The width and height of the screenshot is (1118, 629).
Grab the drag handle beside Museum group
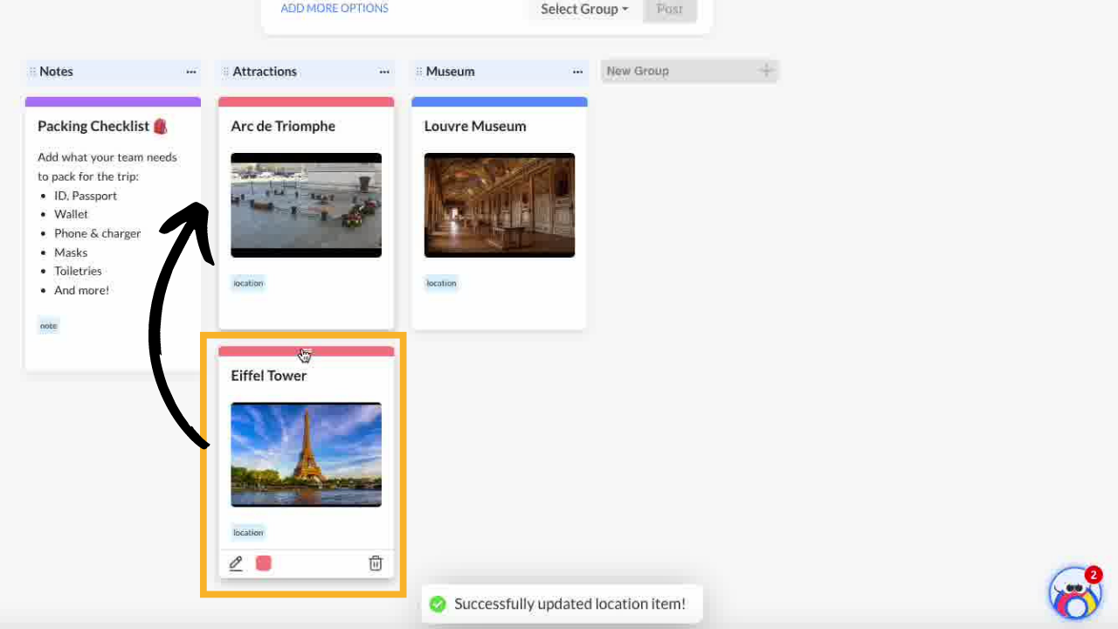pyautogui.click(x=418, y=72)
